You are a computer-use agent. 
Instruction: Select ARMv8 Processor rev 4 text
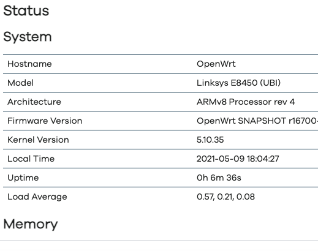(246, 102)
